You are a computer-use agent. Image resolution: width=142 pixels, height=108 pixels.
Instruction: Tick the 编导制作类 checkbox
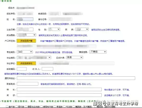pyautogui.click(x=42, y=107)
